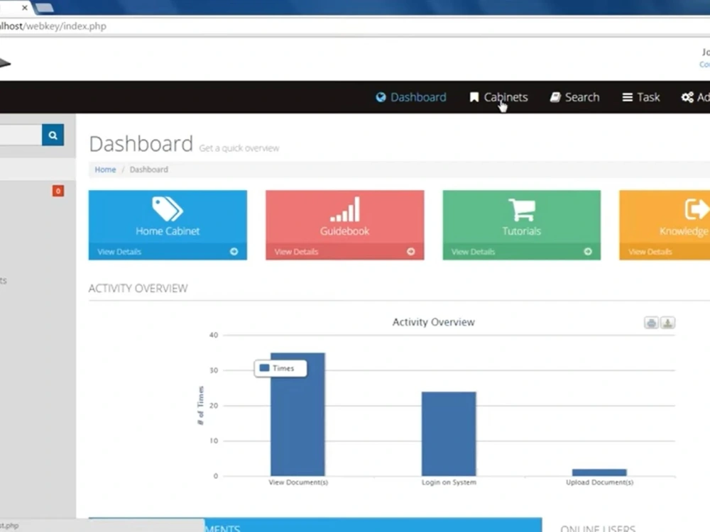Click the Login on System axis label

449,482
